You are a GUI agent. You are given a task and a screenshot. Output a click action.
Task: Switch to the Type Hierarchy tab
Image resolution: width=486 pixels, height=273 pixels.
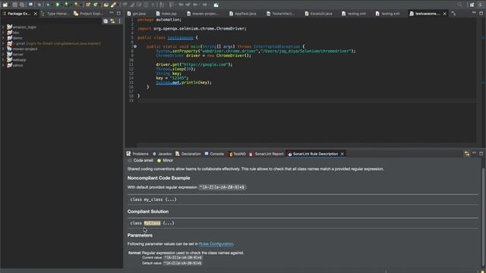pos(55,14)
